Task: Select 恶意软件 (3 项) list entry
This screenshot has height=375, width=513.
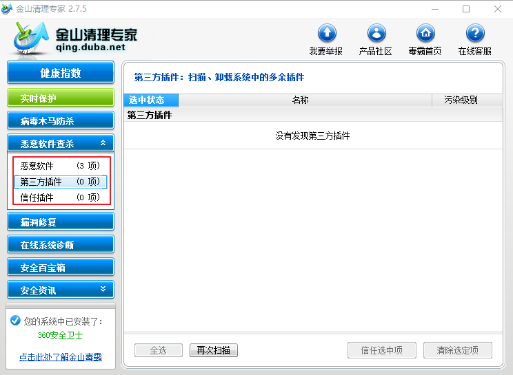Action: click(60, 166)
